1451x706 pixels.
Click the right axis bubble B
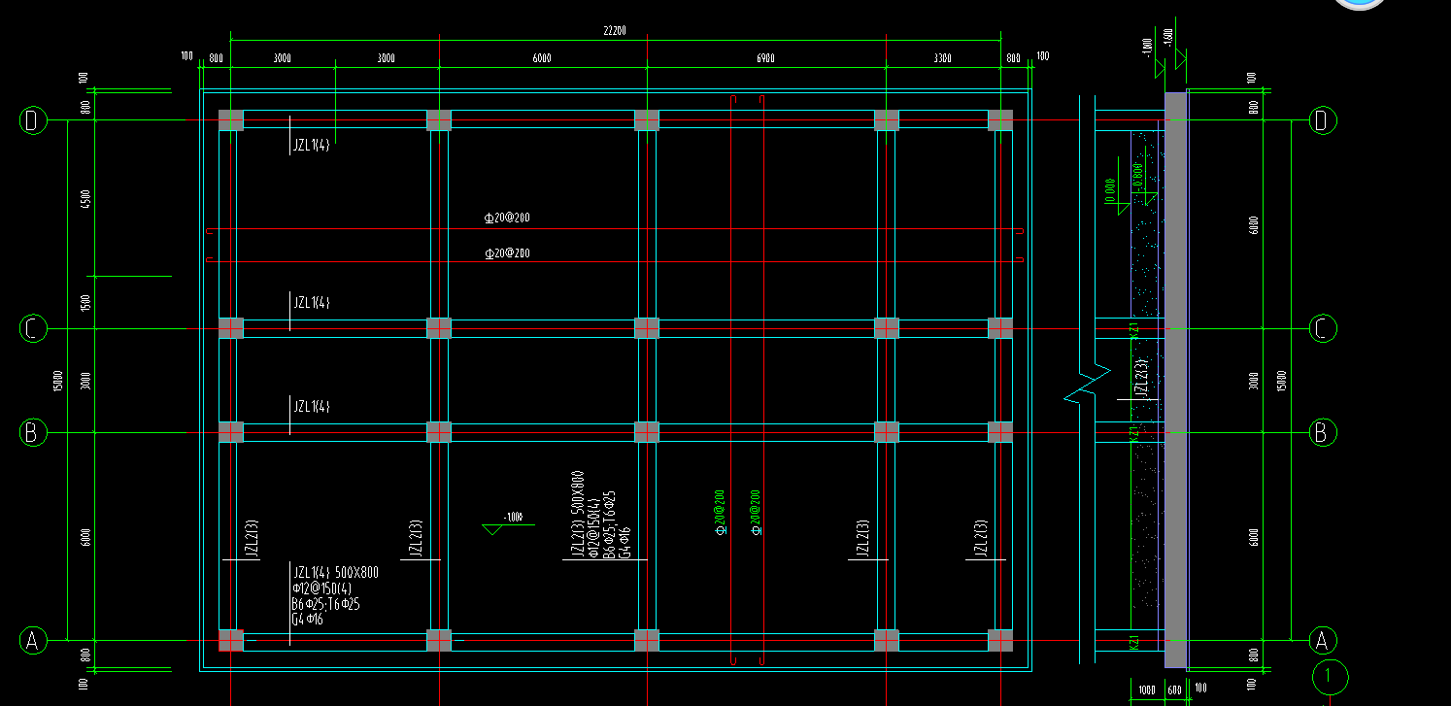1321,432
